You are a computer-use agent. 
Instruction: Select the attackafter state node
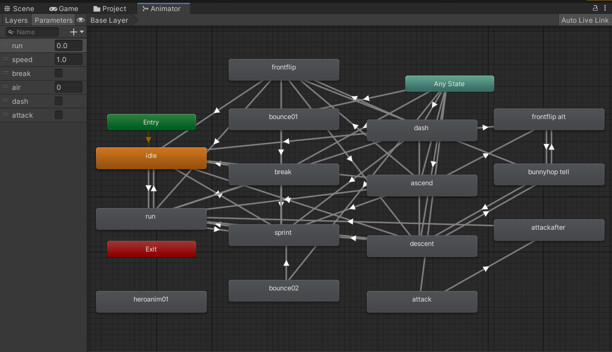click(x=549, y=230)
